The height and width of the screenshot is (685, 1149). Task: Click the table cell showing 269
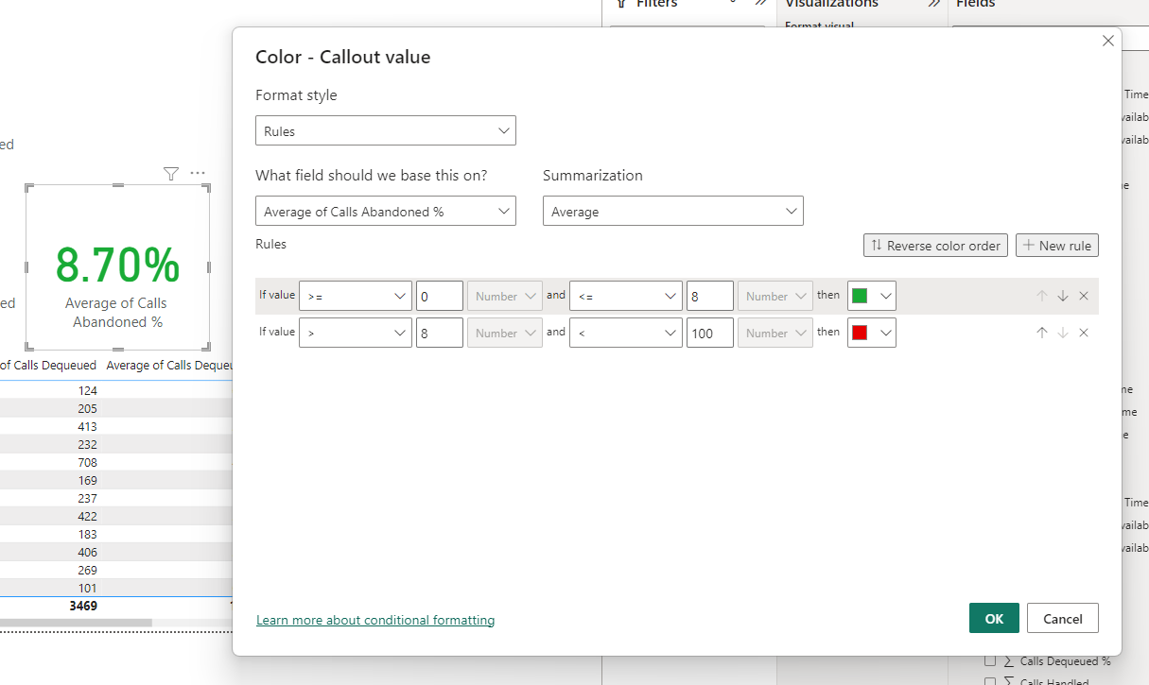tap(87, 570)
